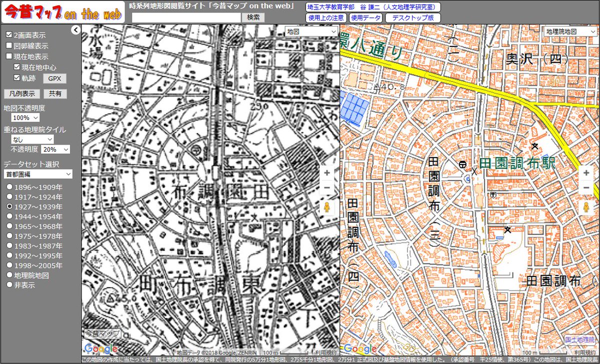This screenshot has width=600, height=364.
Task: Open the 重ねる地理院タイル なし dropdown
Action: click(32, 139)
